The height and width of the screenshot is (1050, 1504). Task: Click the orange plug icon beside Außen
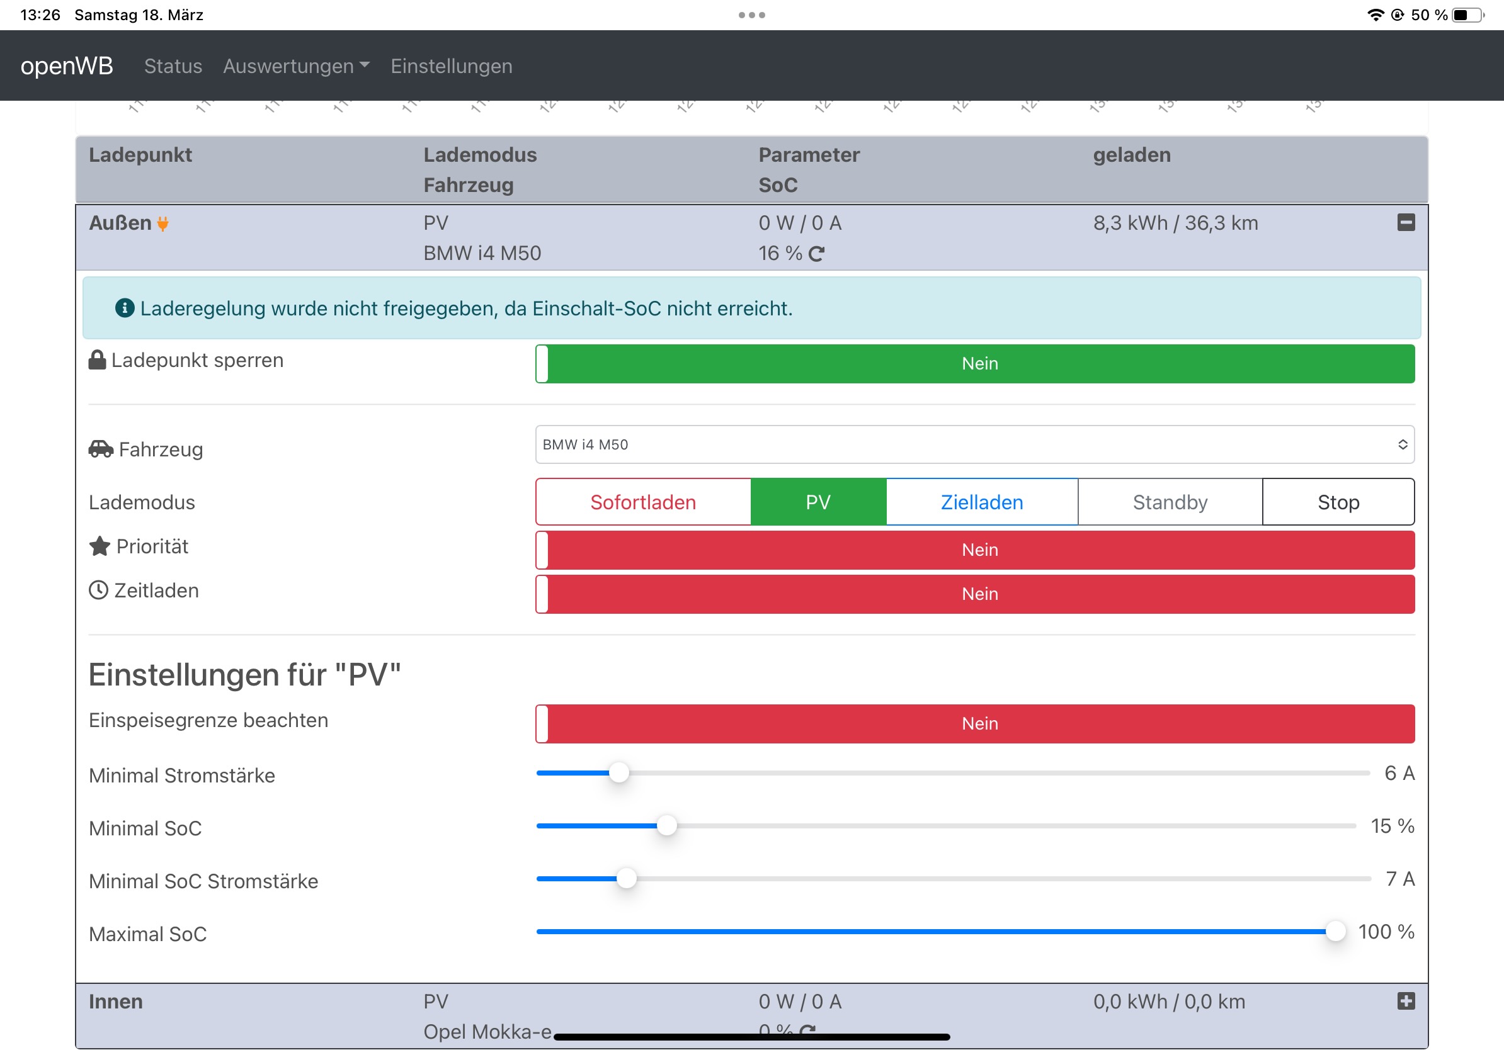(x=163, y=224)
